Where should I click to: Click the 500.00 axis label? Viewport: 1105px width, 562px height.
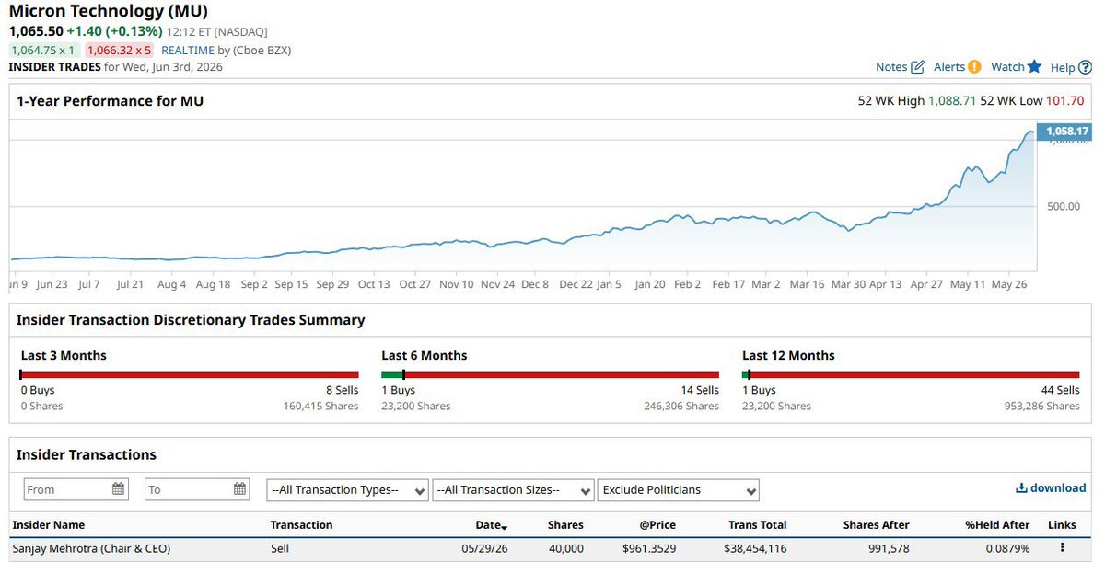[x=1064, y=206]
